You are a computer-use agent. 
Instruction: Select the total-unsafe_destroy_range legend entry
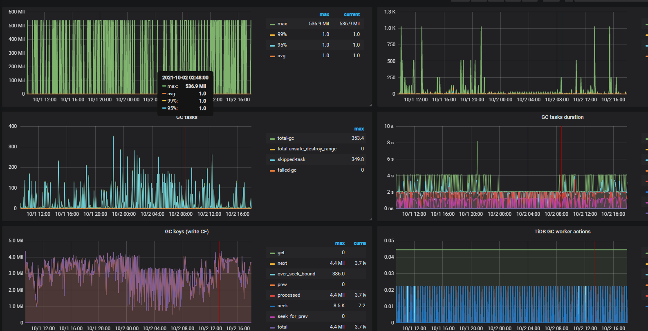pyautogui.click(x=307, y=149)
